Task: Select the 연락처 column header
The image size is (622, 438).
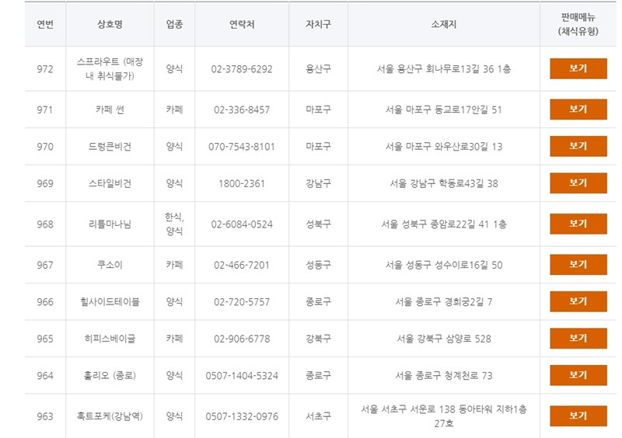Action: (x=242, y=24)
